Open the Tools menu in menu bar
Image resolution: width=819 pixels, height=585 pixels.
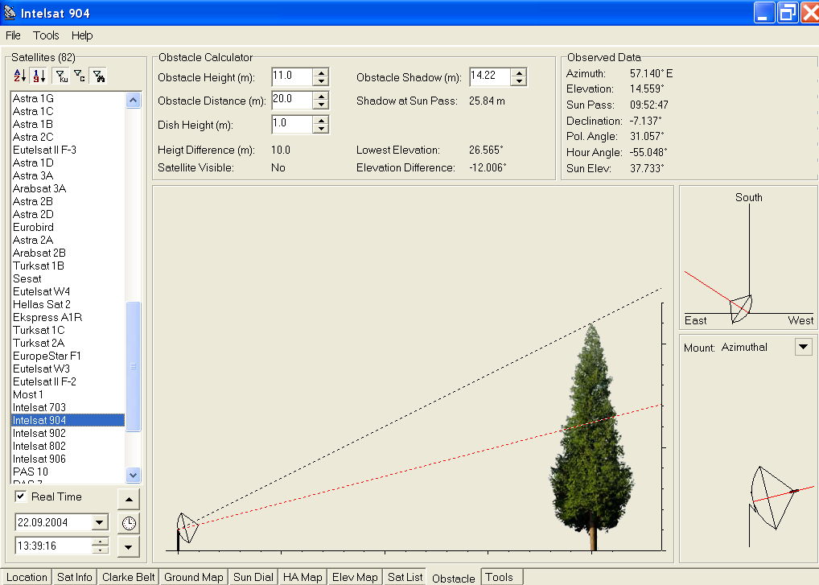coord(46,35)
